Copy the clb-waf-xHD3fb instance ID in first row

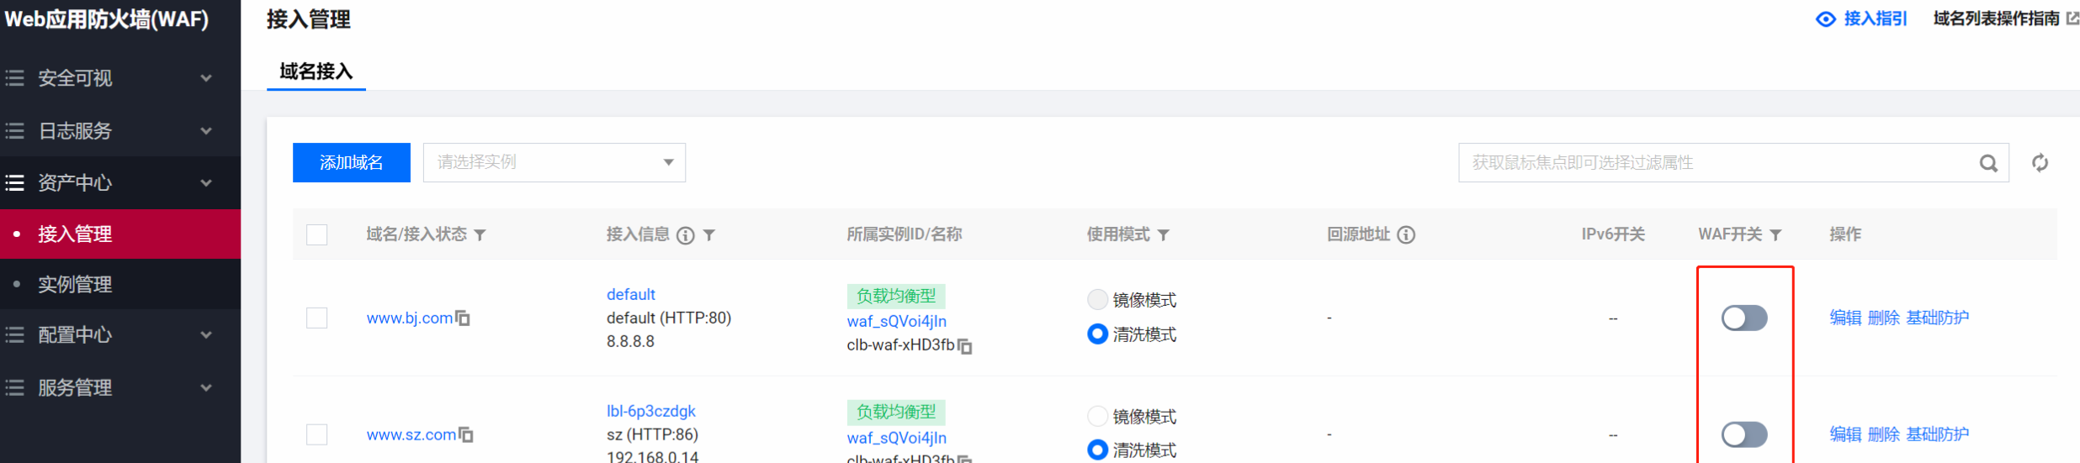tap(965, 346)
